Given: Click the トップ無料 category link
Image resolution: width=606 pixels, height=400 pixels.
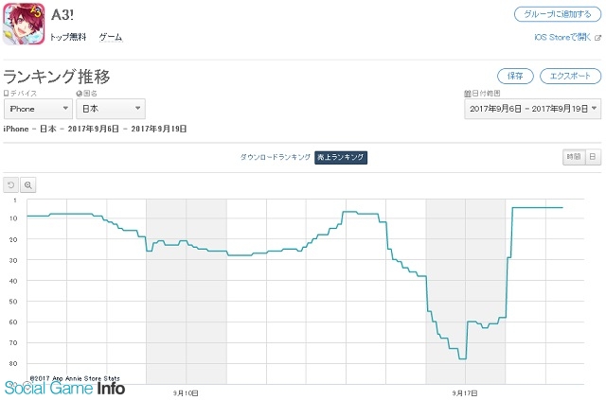Looking at the screenshot, I should [x=67, y=38].
